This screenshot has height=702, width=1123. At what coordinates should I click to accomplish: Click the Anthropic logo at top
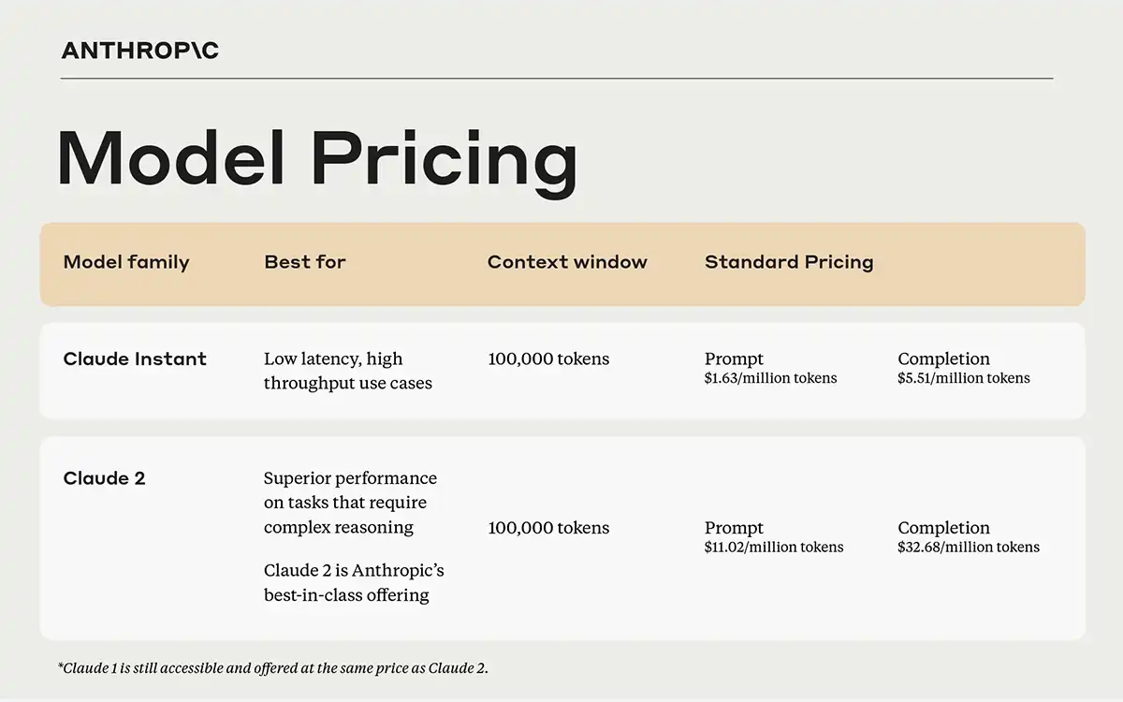(139, 51)
